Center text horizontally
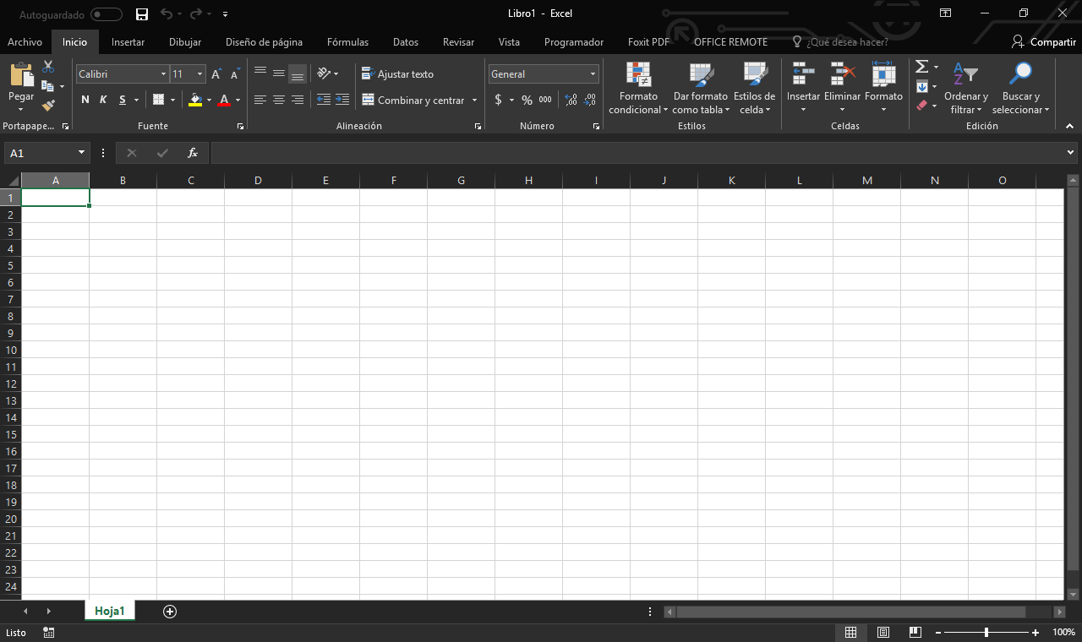 pyautogui.click(x=279, y=100)
